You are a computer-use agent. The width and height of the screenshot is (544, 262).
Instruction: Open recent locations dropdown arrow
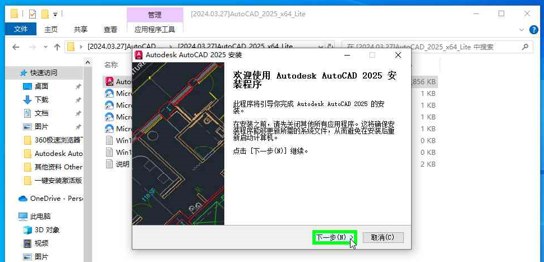click(x=45, y=47)
